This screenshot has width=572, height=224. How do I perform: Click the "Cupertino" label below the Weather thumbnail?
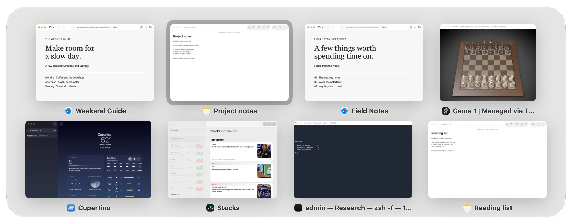tap(94, 208)
